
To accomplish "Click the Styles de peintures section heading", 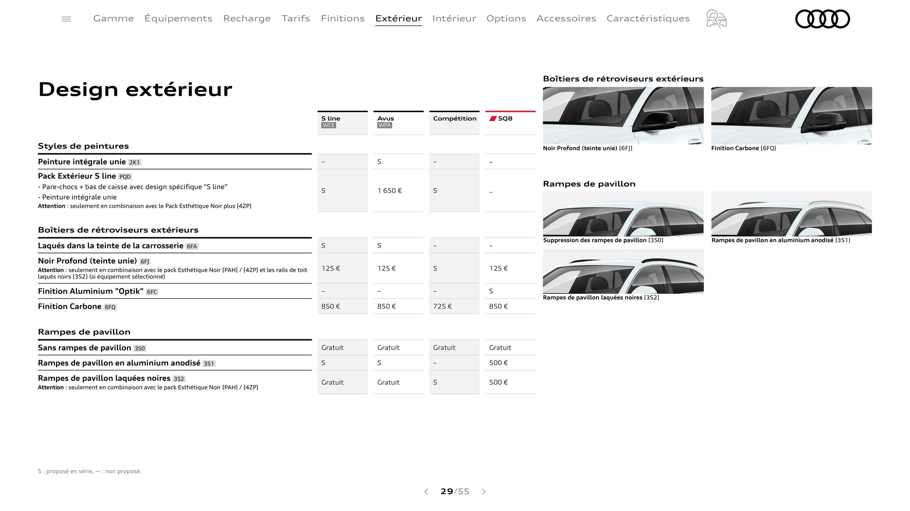I will click(83, 146).
